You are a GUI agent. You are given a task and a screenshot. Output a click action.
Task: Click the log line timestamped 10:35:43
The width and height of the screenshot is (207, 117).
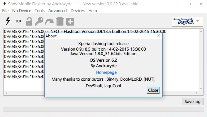24,76
